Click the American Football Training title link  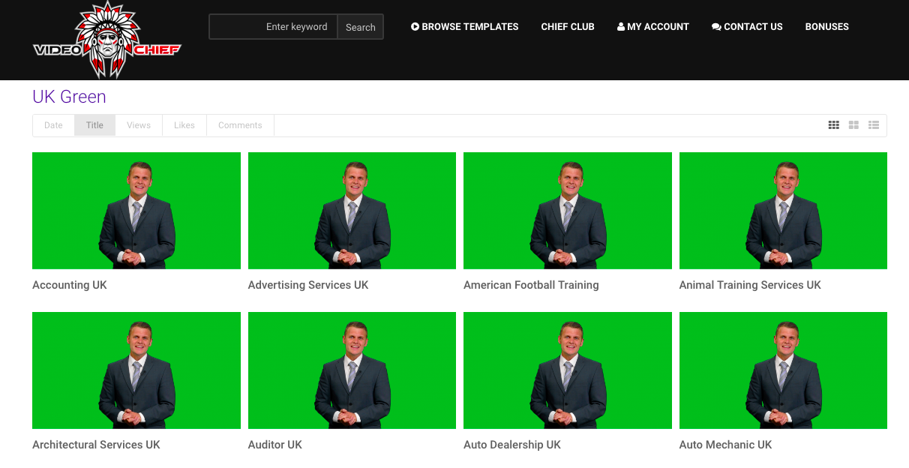(531, 285)
